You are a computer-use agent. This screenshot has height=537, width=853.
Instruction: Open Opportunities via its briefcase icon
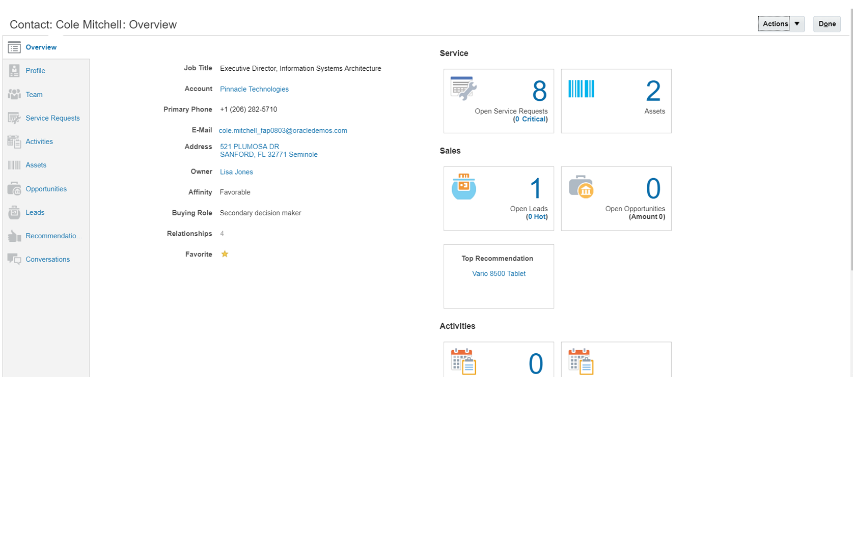pos(14,188)
